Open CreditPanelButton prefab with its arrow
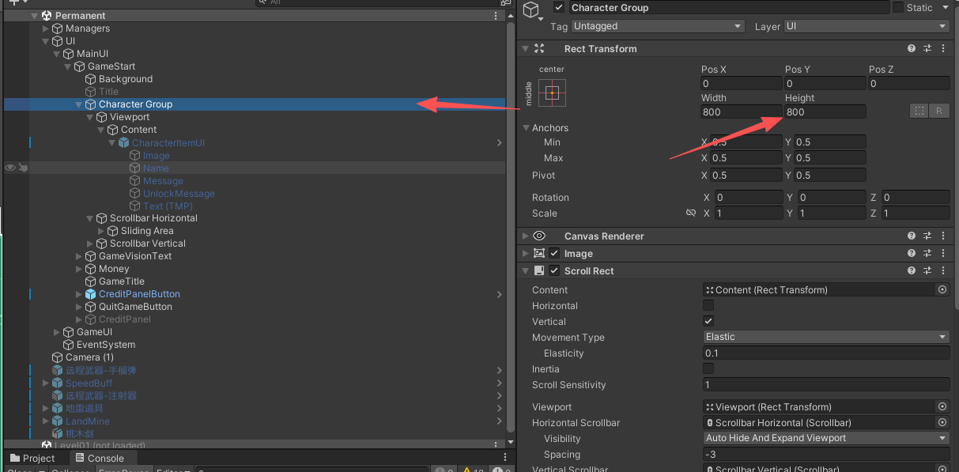This screenshot has height=472, width=959. pos(500,294)
